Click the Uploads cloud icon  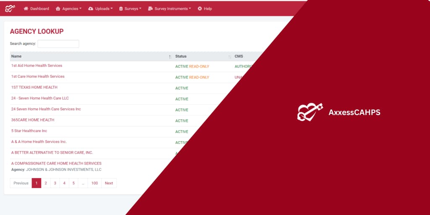tap(91, 9)
